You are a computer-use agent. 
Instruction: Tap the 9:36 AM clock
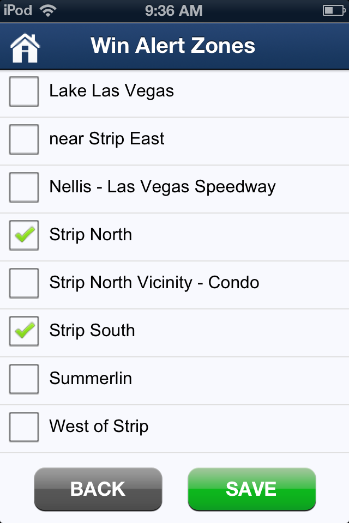(x=174, y=10)
